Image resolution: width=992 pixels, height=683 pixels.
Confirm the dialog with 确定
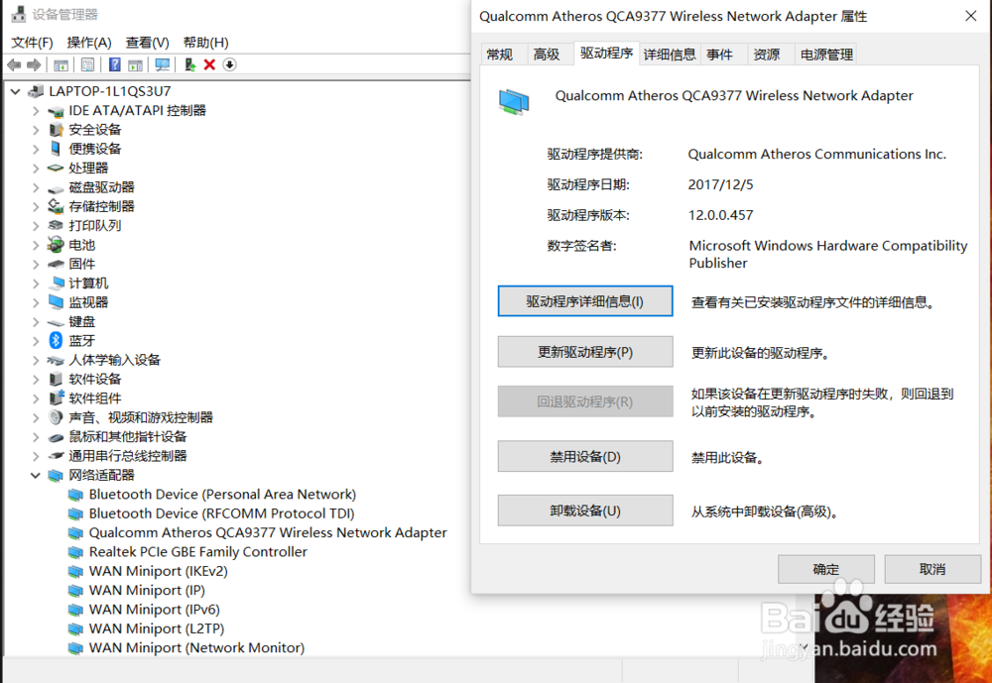pos(825,569)
